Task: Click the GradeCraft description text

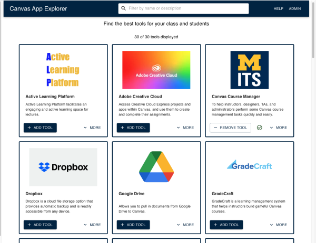Action: click(248, 206)
